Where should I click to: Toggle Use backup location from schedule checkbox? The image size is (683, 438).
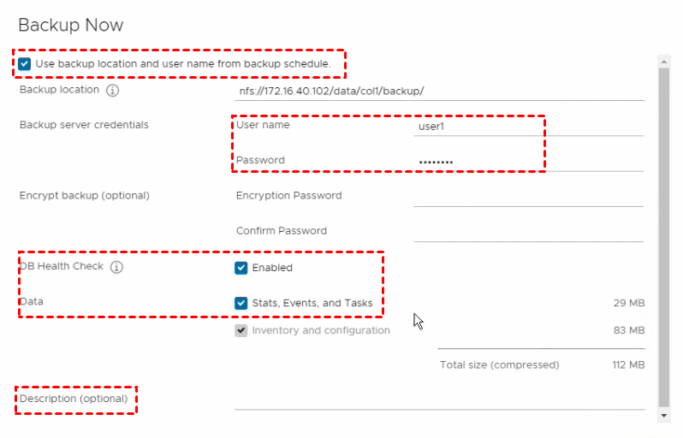click(24, 63)
